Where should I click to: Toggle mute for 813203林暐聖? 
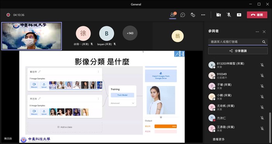pos(262,65)
